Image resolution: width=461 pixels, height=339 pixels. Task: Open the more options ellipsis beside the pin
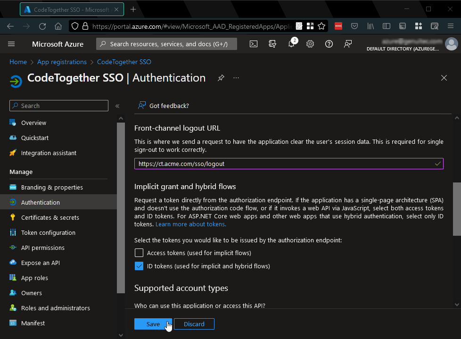click(x=236, y=78)
